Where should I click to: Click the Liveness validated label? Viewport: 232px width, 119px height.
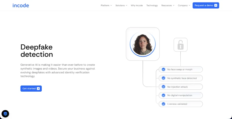[x=177, y=104]
